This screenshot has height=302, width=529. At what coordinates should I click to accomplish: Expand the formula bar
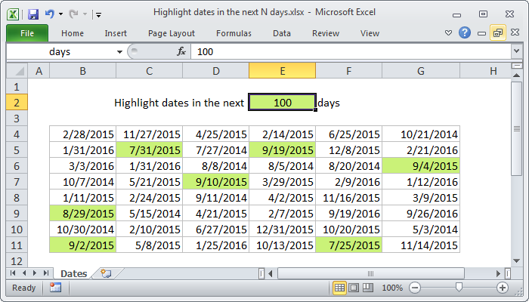tap(516, 51)
